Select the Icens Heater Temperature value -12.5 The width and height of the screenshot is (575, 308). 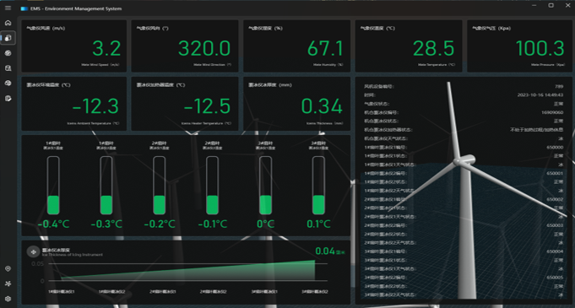coord(207,106)
